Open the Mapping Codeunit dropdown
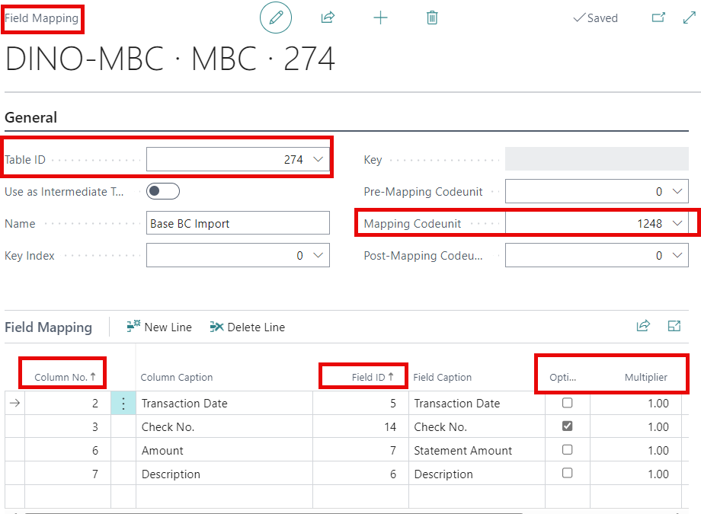701x514 pixels. pyautogui.click(x=677, y=223)
